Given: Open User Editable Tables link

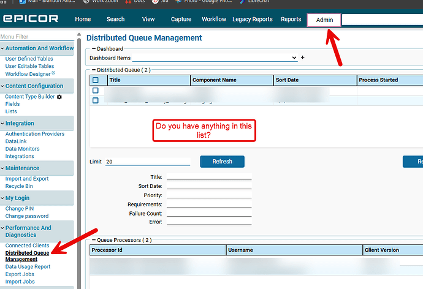Looking at the screenshot, I should pyautogui.click(x=29, y=66).
